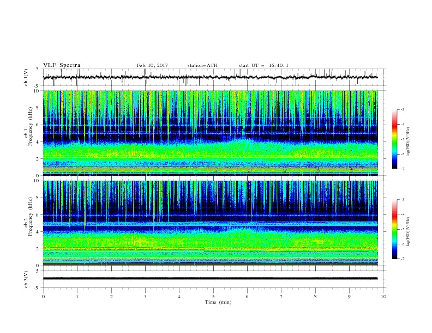Click the ch.1 waveform trace panel
This screenshot has width=432, height=333.
tap(214, 77)
